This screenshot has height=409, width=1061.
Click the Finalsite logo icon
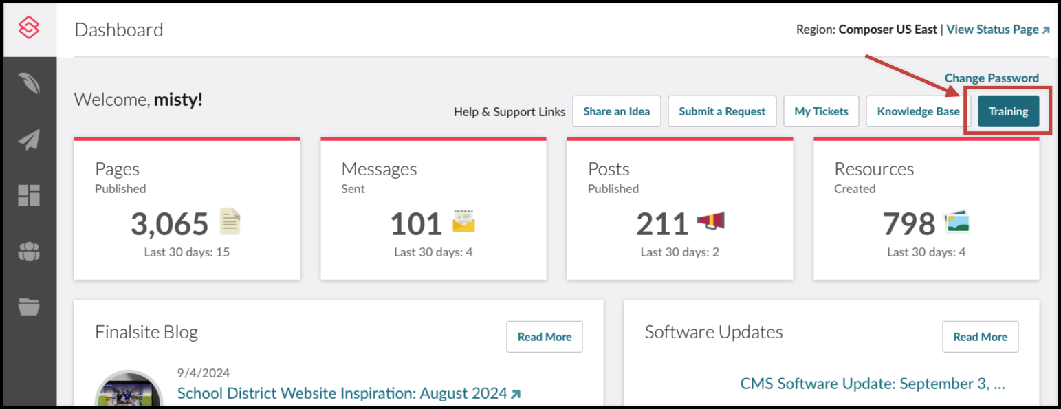[29, 29]
